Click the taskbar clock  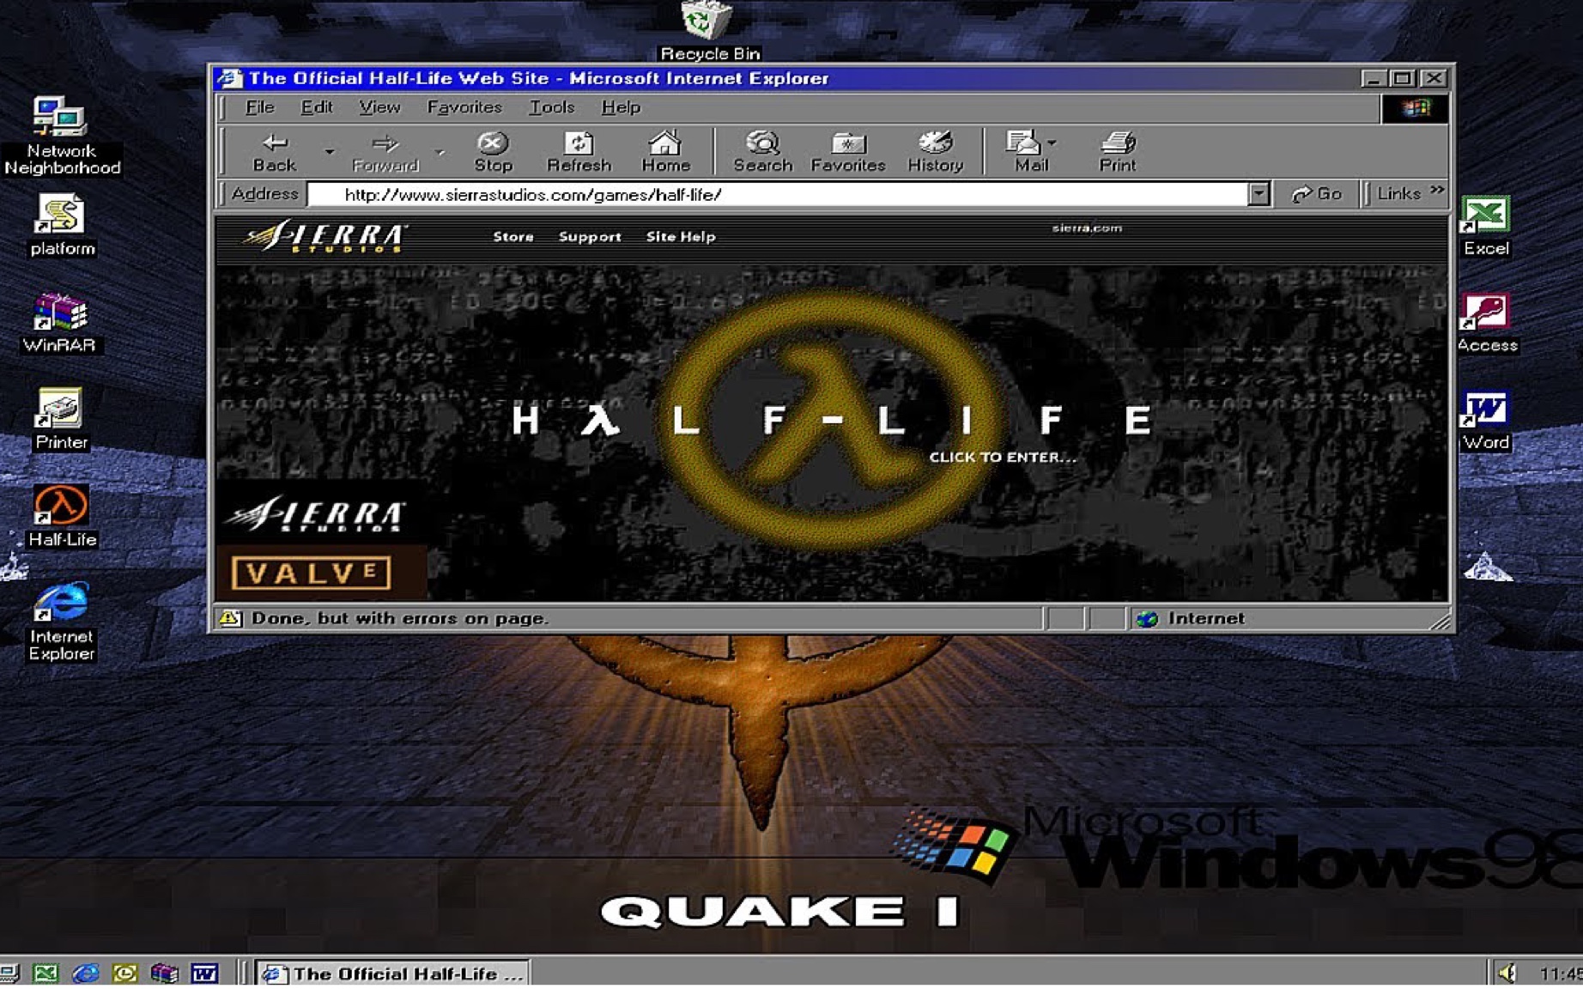(1561, 973)
